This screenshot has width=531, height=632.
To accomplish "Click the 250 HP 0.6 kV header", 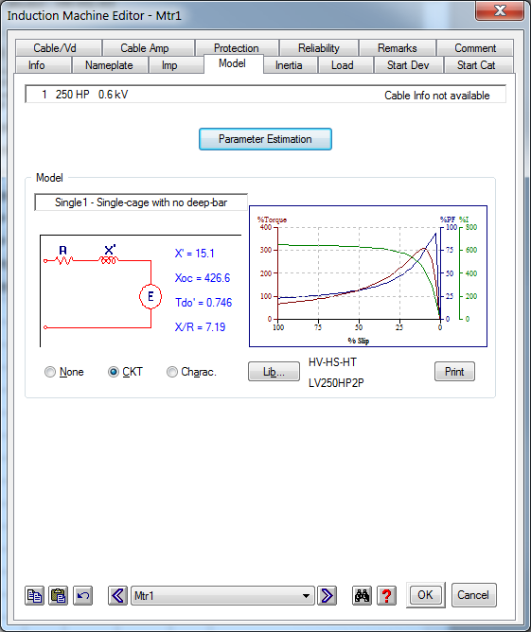I will [92, 95].
